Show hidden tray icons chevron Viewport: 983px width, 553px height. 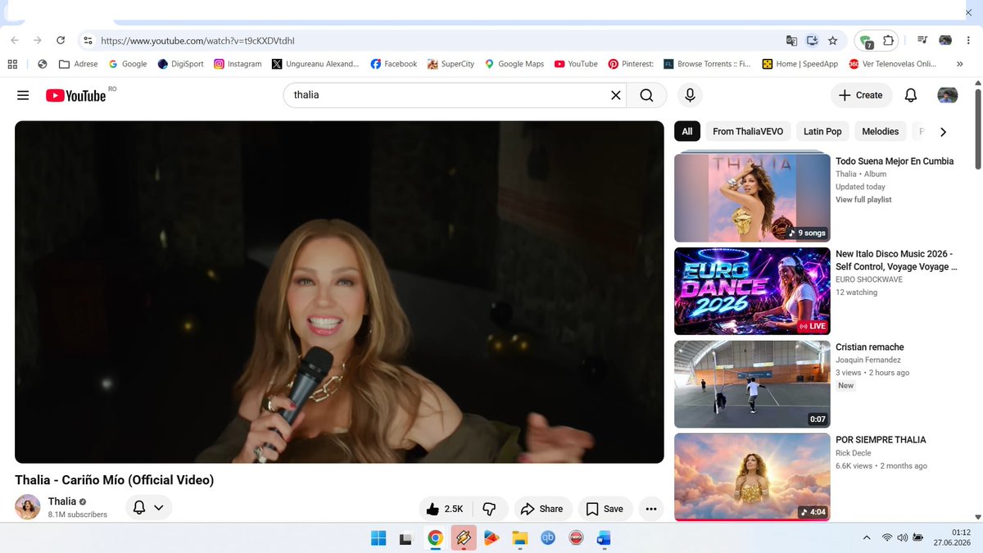(867, 537)
